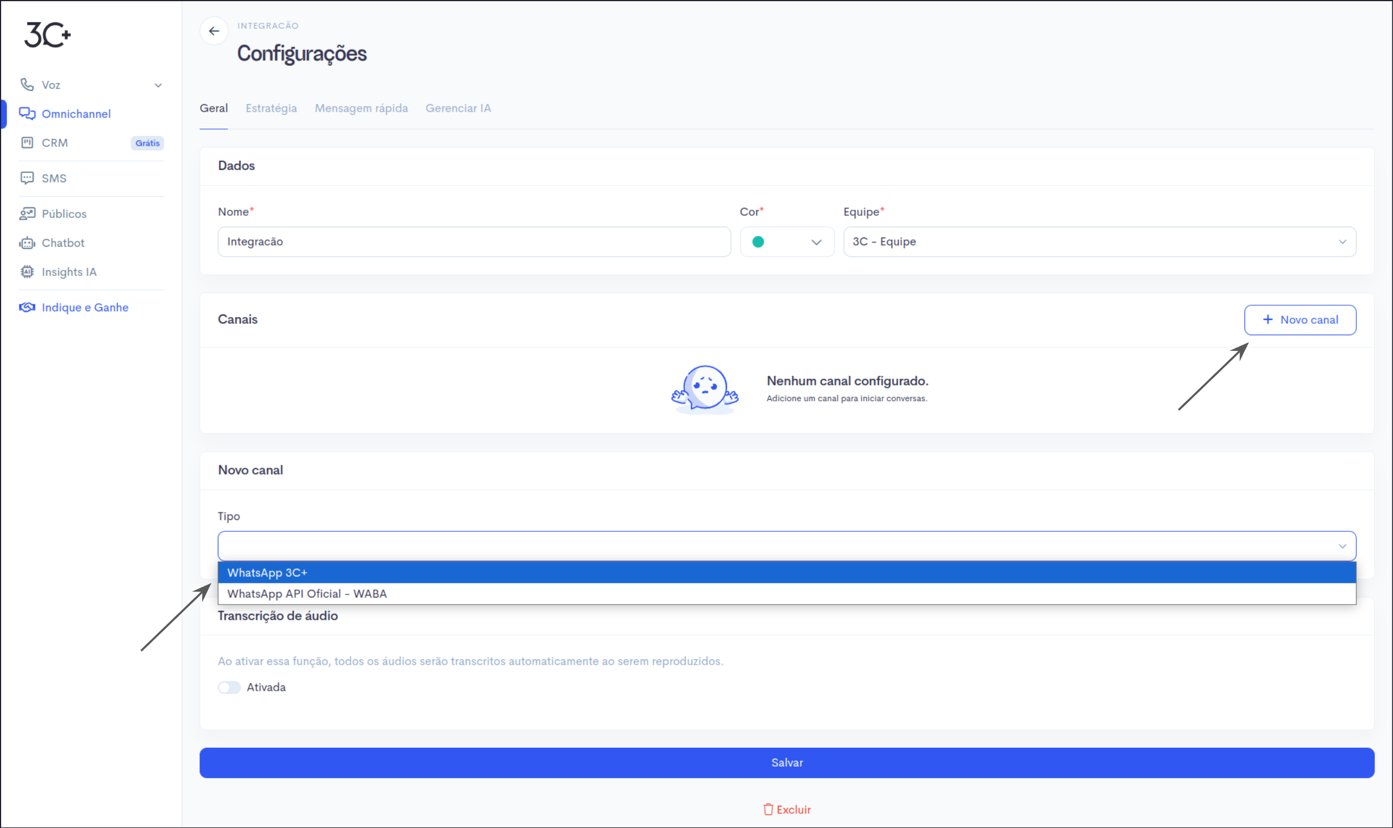Click the Voz phone icon

pos(27,84)
